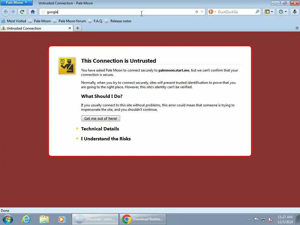Launch Windows Media Player from taskbar
This screenshot has height=225, width=300.
[62, 219]
